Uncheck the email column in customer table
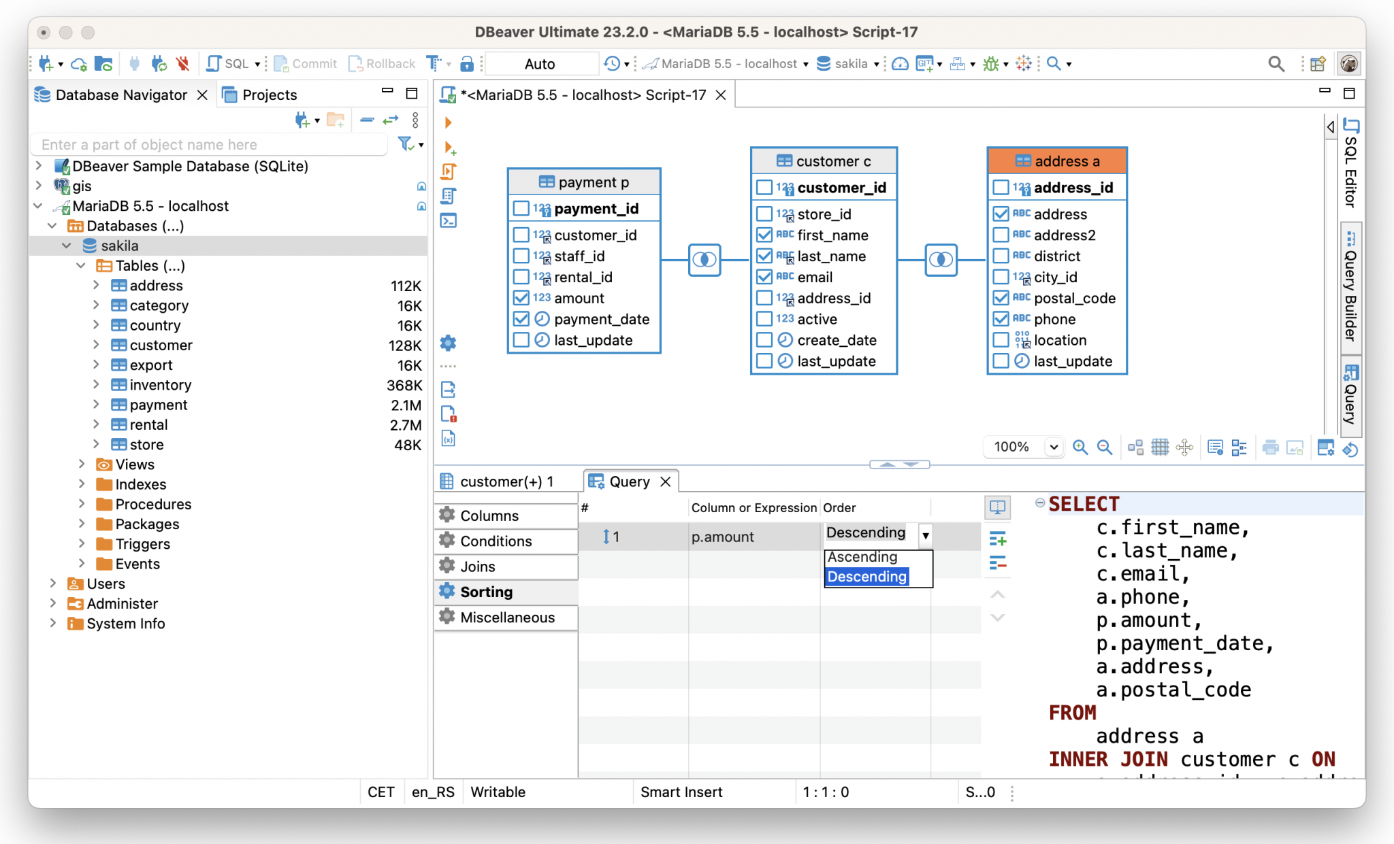1394x844 pixels. [764, 277]
